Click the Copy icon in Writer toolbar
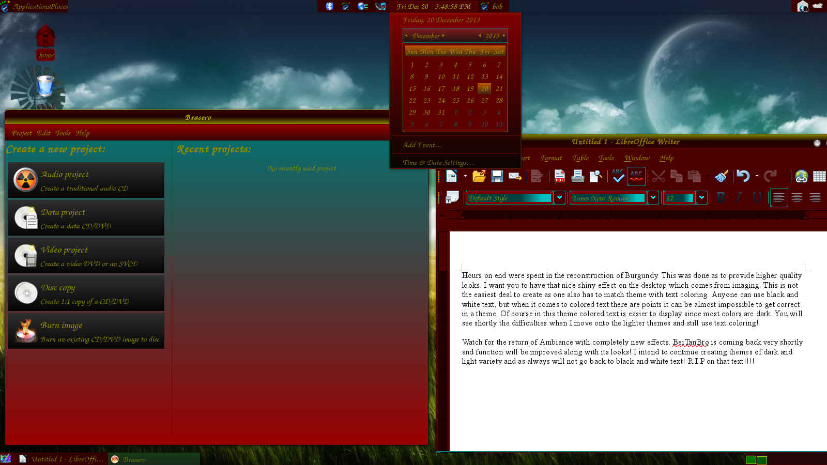Screen dimensions: 827x465 676,176
